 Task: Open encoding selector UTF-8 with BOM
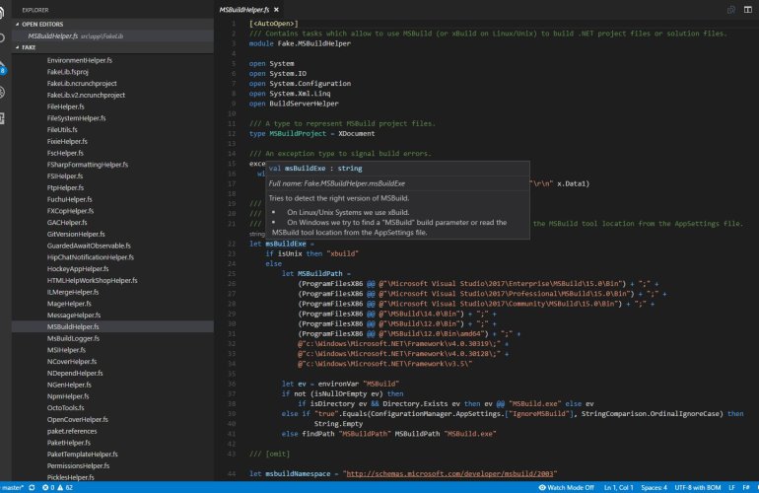click(697, 487)
